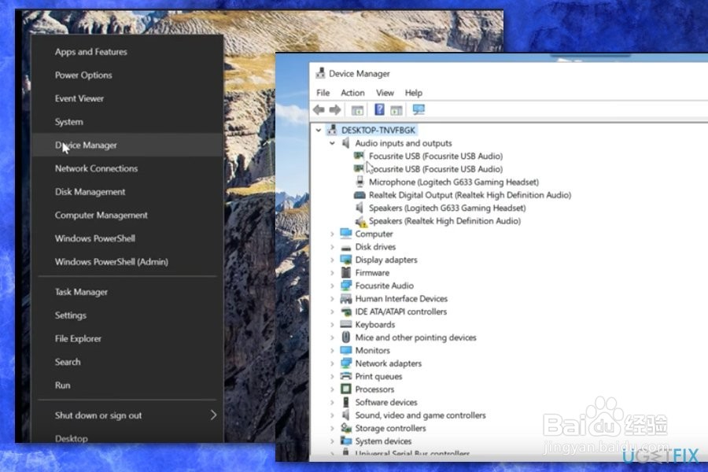This screenshot has width=708, height=472.
Task: Click the forward navigation arrow in Device Manager
Action: pos(334,109)
